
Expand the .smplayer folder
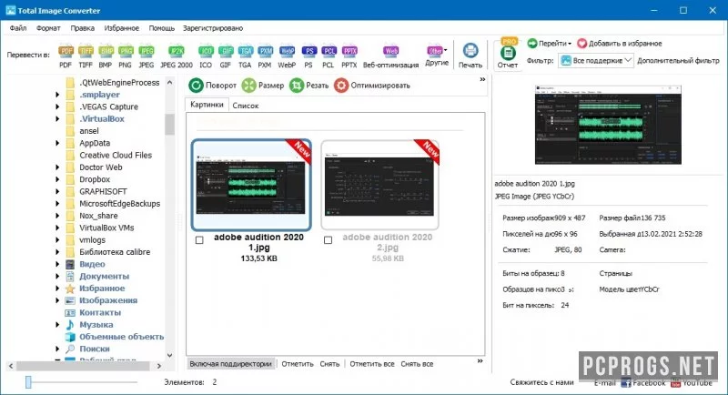(57, 95)
